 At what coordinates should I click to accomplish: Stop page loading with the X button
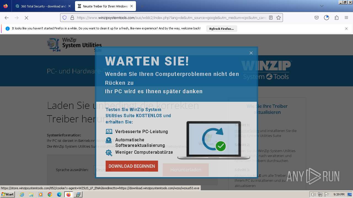click(x=26, y=18)
